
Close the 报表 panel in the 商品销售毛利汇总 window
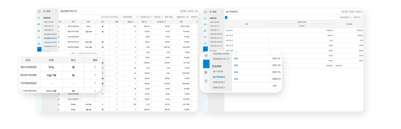tap(56, 11)
